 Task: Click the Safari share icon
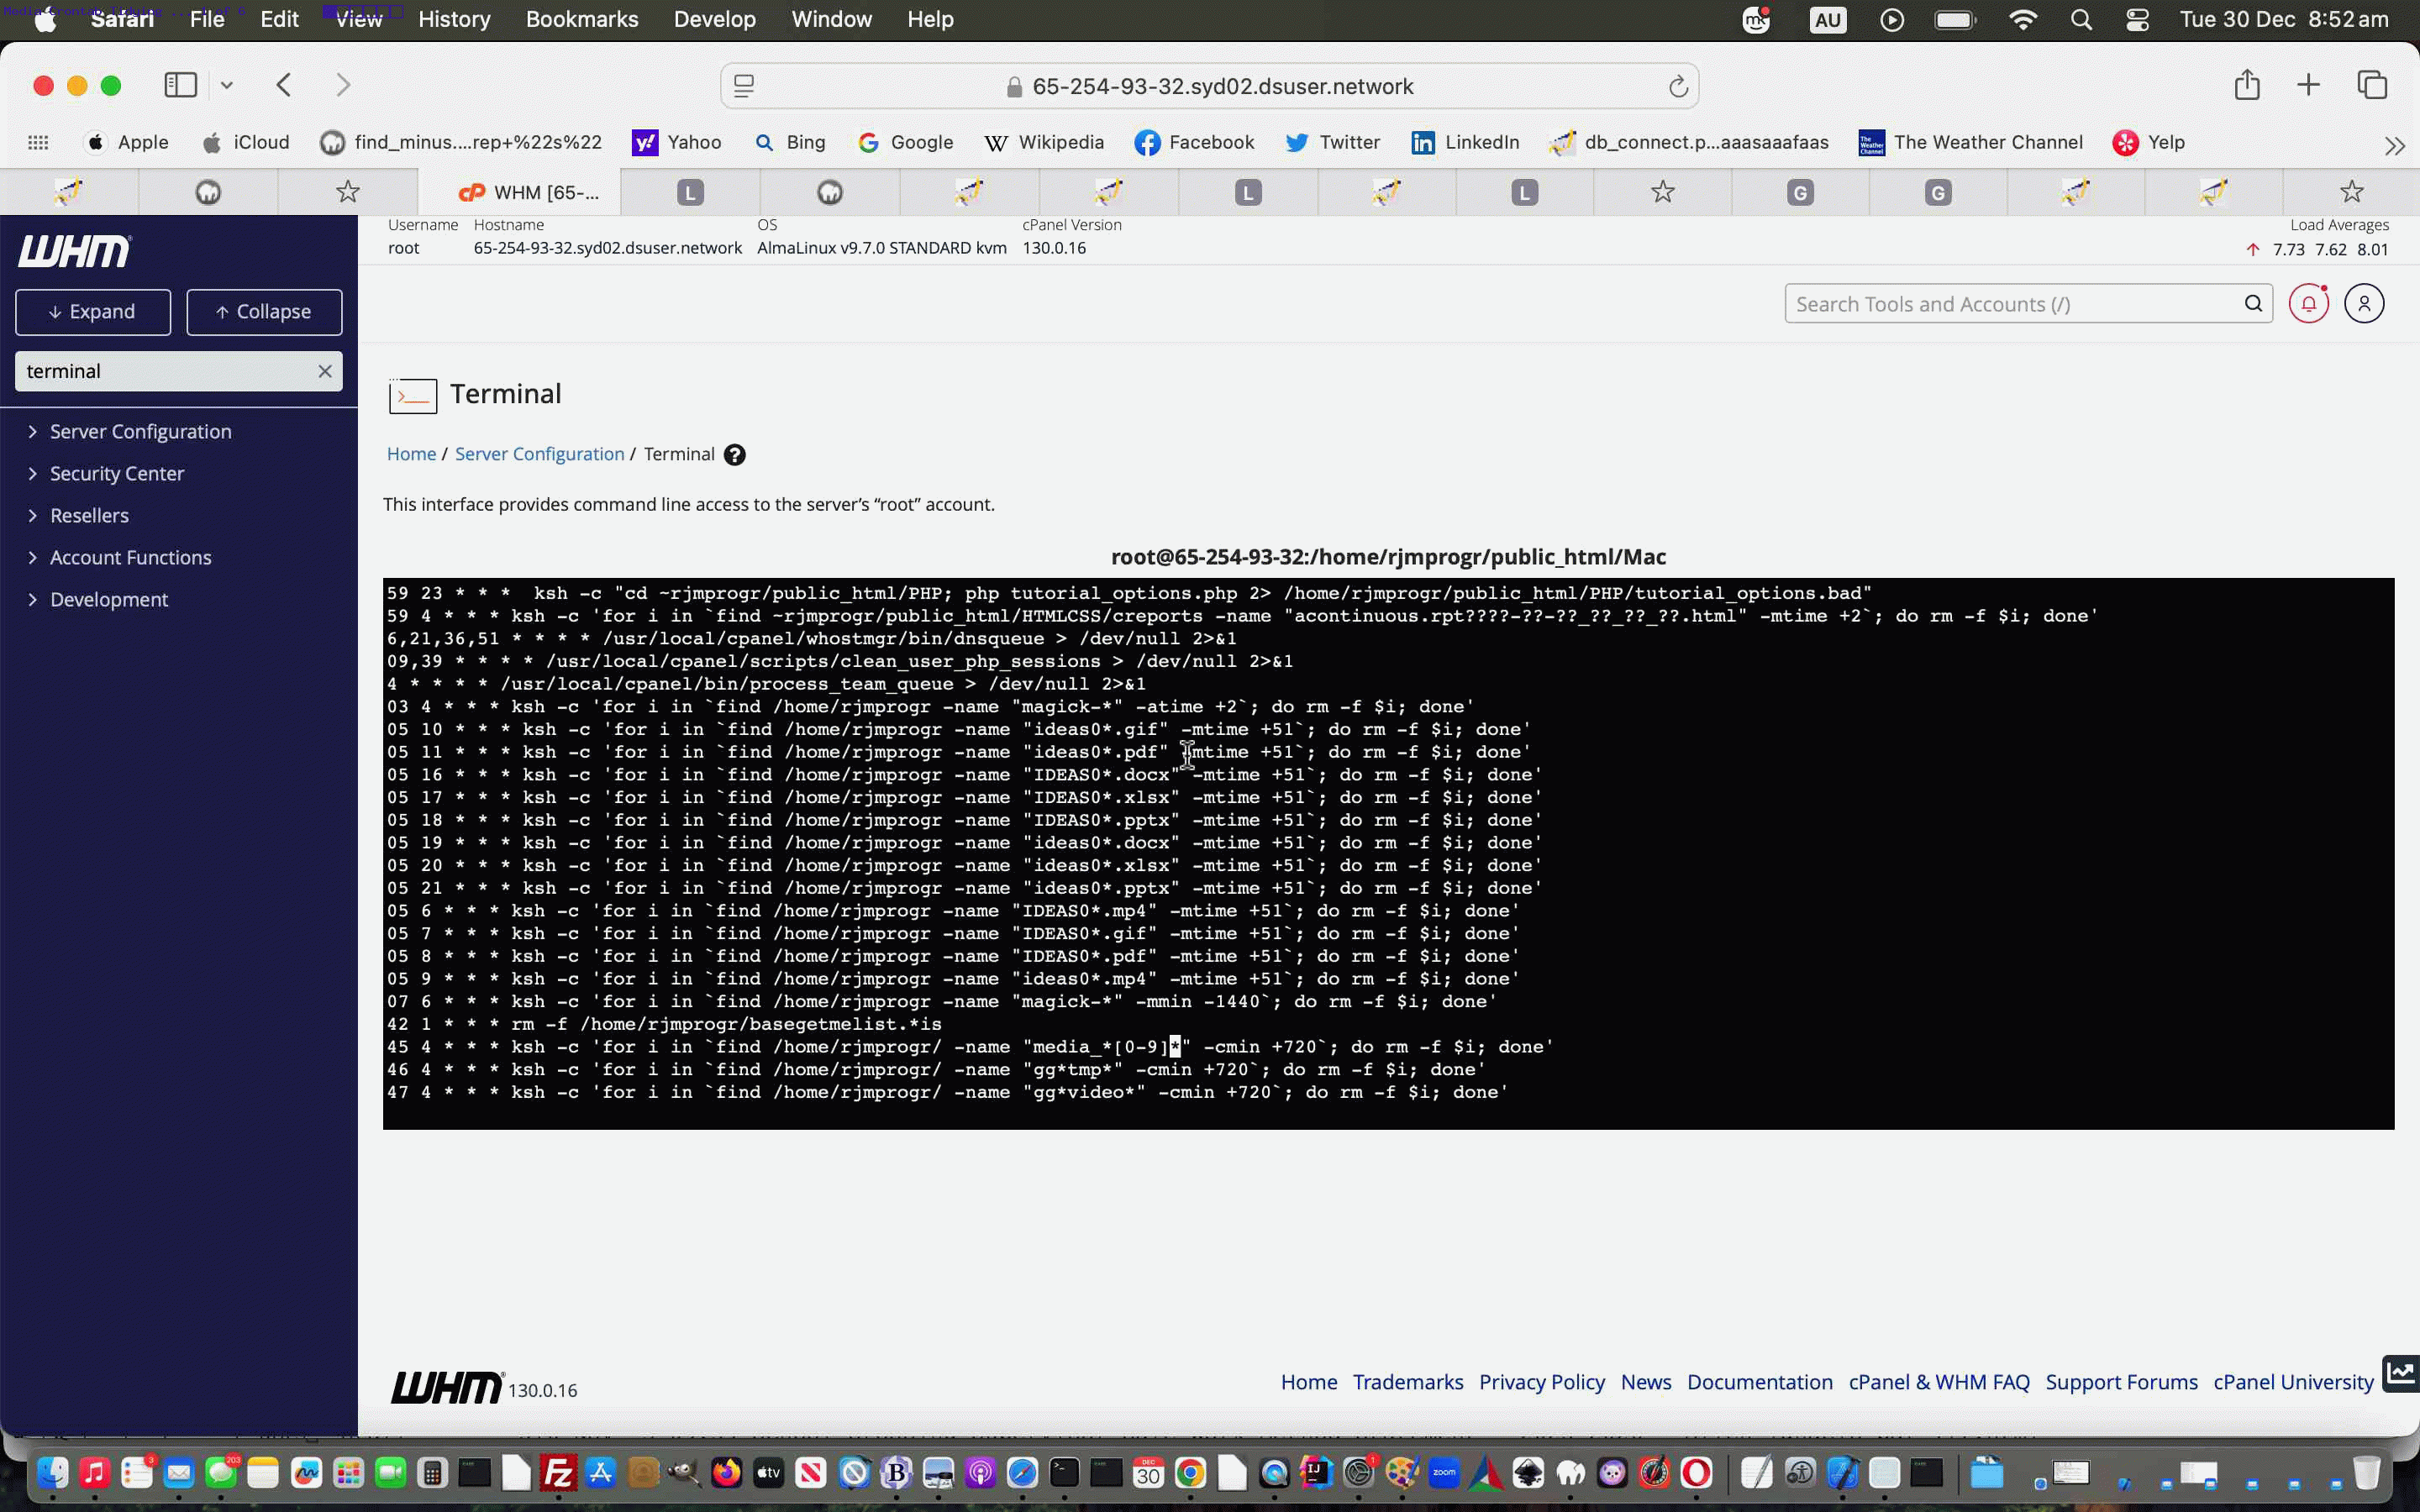[2246, 85]
